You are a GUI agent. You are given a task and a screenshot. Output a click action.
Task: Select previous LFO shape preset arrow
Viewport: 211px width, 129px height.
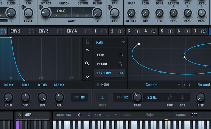point(185,85)
